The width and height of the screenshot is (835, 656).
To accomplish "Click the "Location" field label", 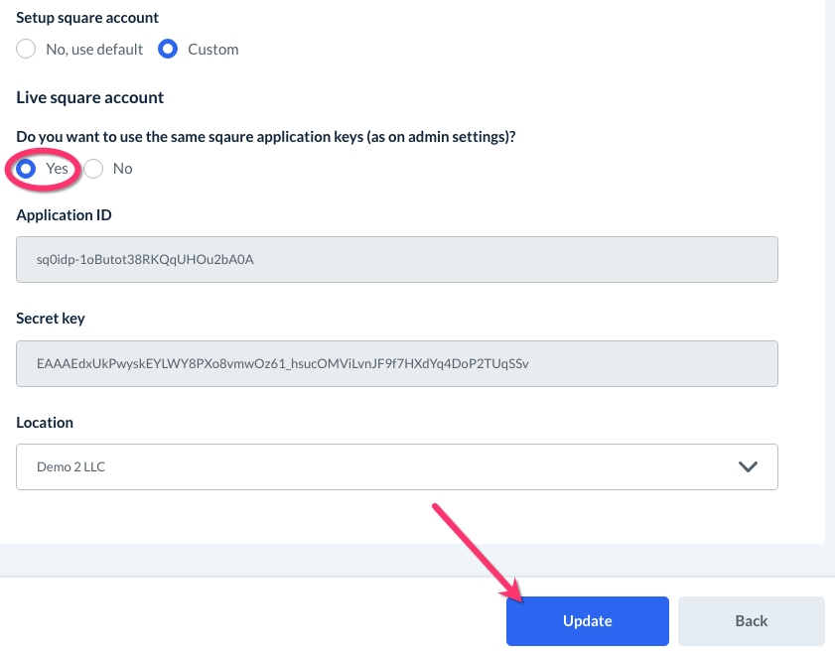I will pos(45,422).
